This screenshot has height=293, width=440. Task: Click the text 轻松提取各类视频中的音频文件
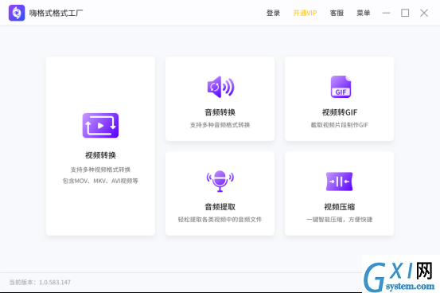(x=220, y=220)
